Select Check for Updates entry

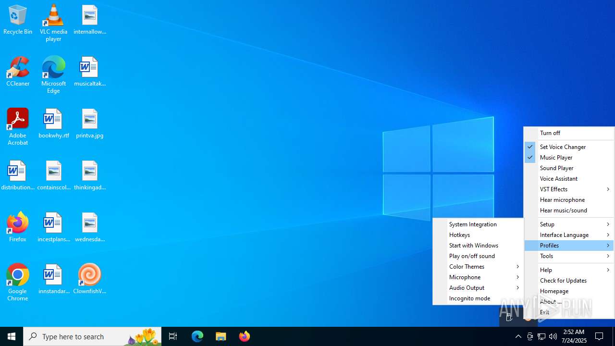(x=569, y=281)
